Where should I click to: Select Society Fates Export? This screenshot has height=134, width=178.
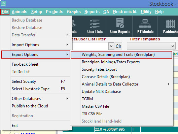tap(99, 69)
